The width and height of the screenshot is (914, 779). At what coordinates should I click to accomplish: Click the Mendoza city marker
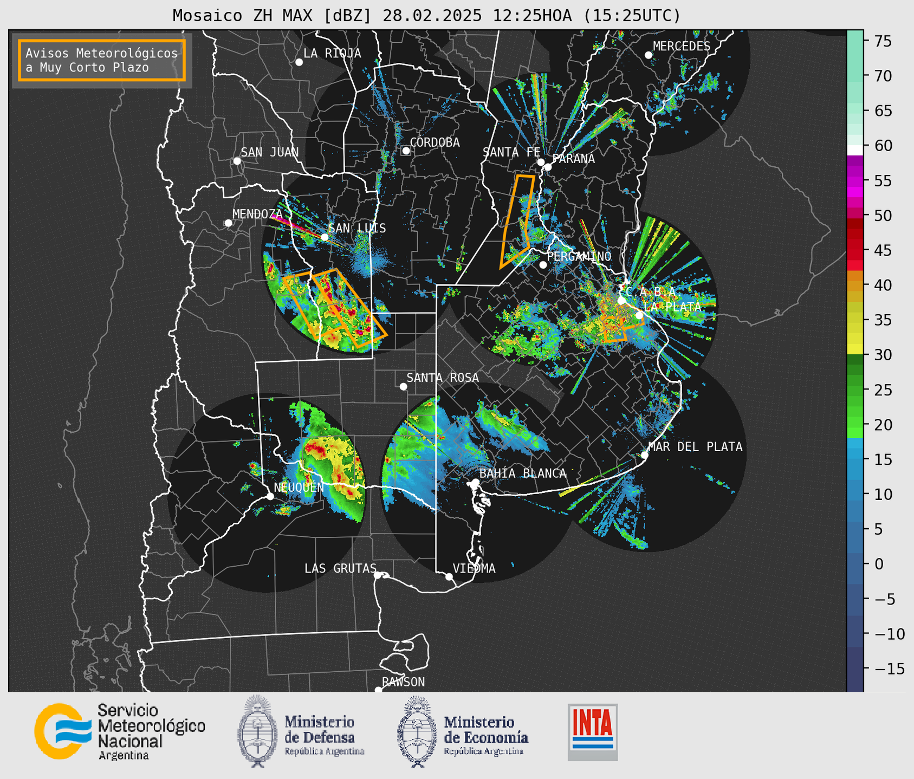point(228,223)
